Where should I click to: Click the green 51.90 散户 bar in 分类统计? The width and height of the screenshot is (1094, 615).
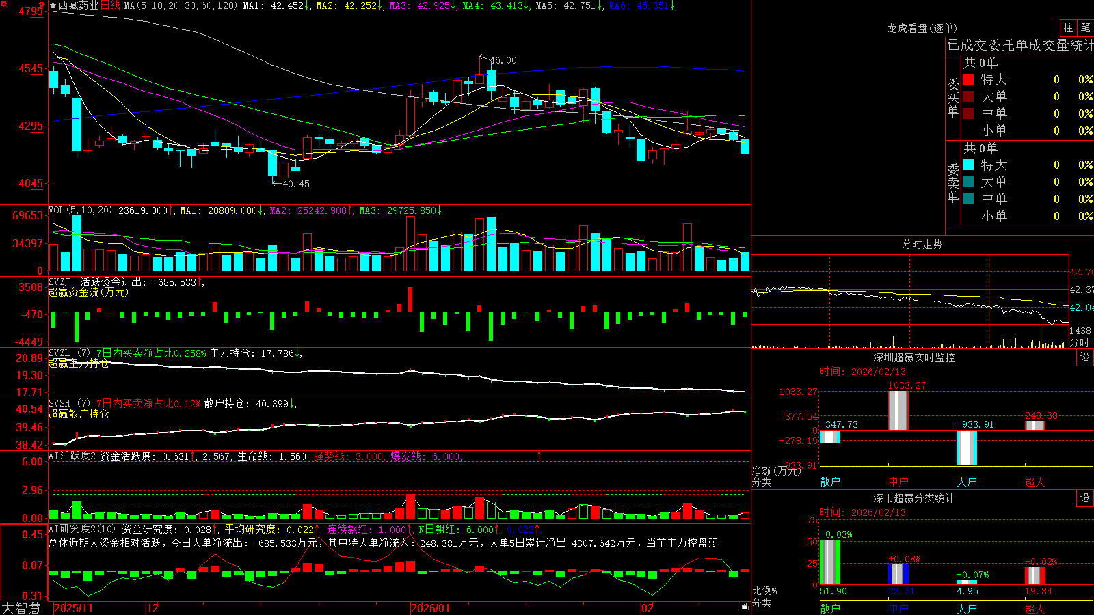(830, 562)
